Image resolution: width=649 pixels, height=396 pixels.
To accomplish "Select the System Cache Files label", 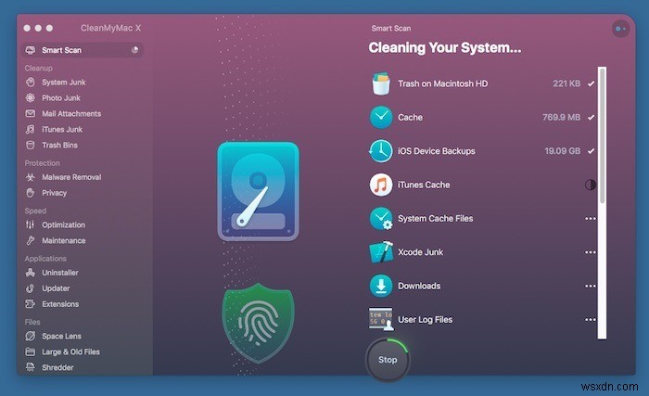I will click(x=435, y=218).
